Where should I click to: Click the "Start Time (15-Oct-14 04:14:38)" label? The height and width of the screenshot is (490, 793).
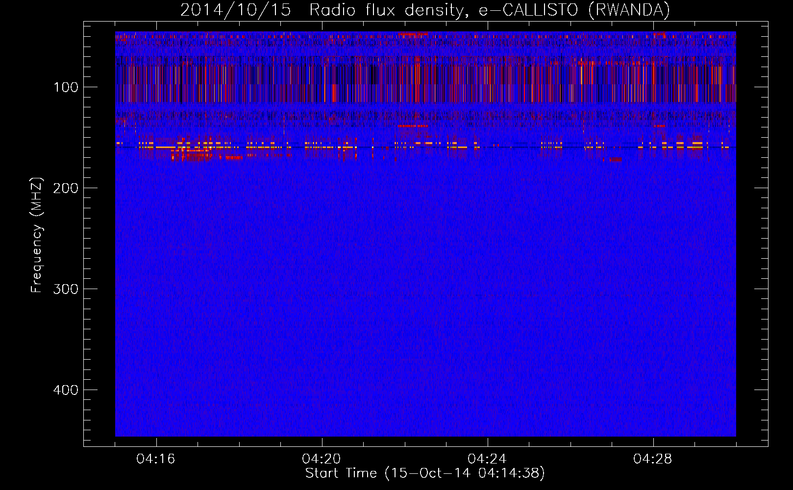pos(425,473)
